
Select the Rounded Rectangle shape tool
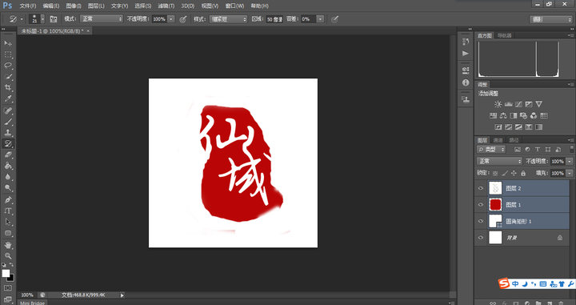coord(8,233)
